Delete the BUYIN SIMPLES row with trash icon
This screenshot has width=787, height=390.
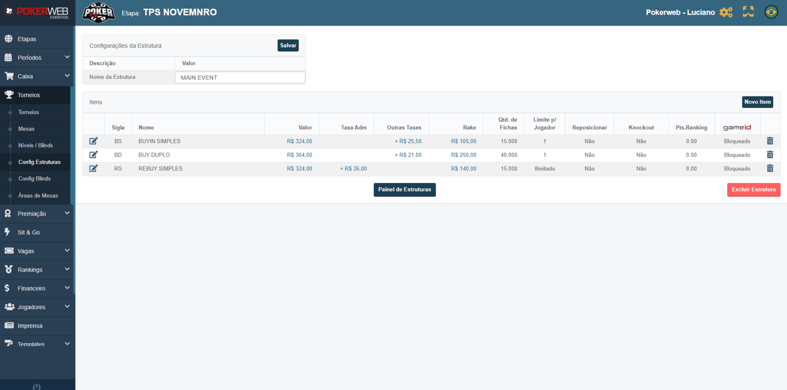(770, 141)
